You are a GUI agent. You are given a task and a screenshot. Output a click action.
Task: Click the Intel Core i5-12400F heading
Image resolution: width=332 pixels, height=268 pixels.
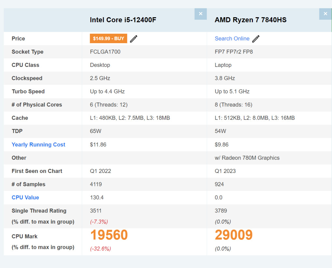[x=123, y=20]
